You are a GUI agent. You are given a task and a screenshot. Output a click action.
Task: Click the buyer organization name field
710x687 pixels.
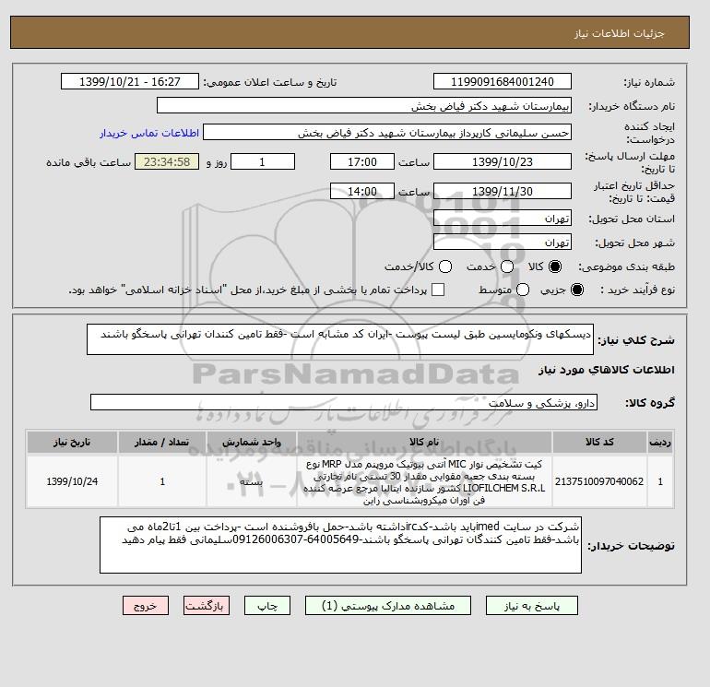364,106
